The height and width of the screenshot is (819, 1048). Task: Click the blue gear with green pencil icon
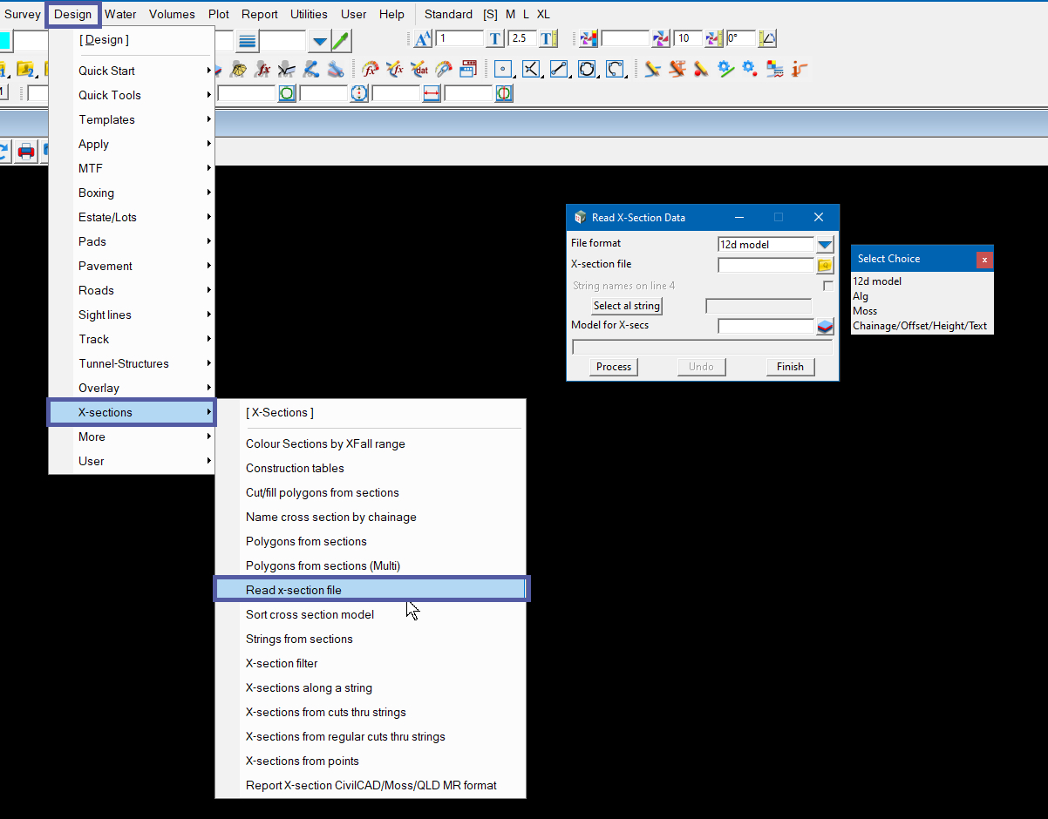[725, 69]
